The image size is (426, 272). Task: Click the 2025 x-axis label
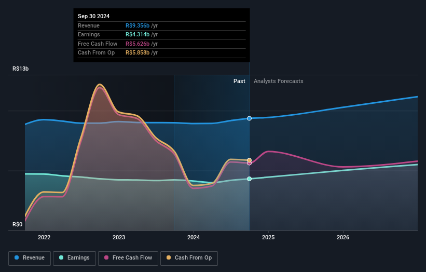(x=268, y=237)
